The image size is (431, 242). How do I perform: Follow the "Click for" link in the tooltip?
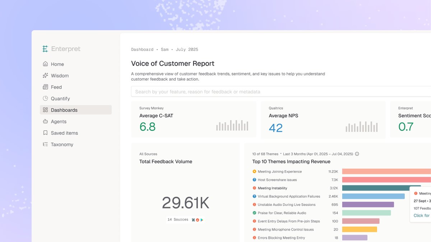pos(422,215)
